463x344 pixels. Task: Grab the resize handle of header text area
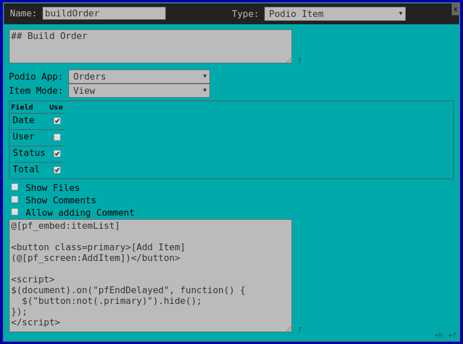(x=289, y=60)
